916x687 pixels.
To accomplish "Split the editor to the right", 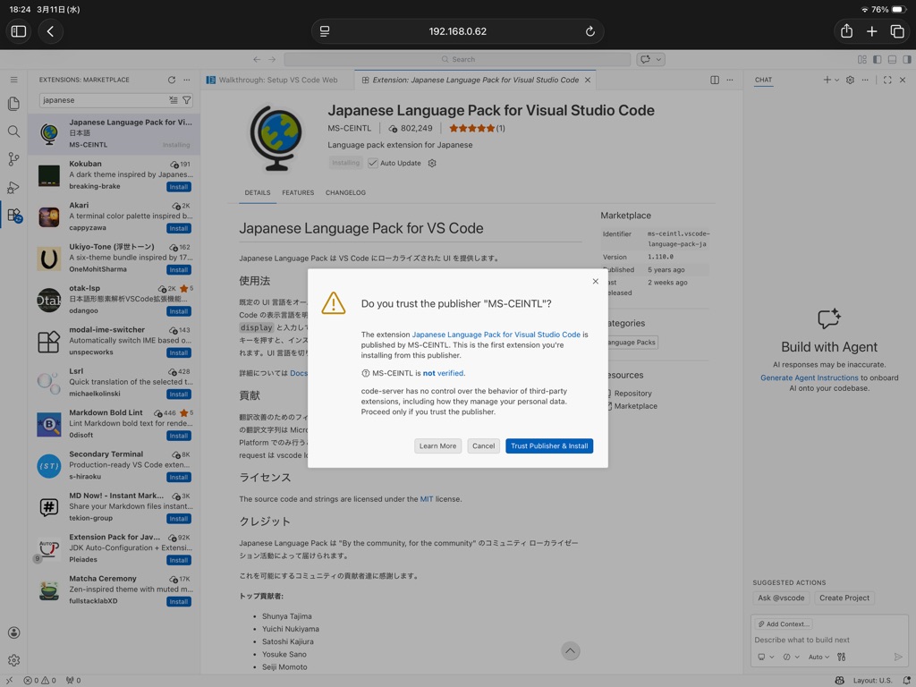I will (x=715, y=80).
